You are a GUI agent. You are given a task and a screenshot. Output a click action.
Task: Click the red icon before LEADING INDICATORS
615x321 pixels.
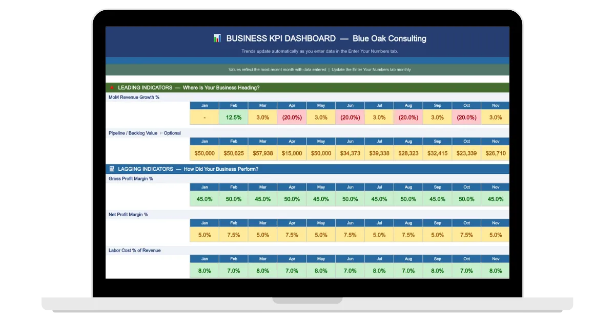112,87
